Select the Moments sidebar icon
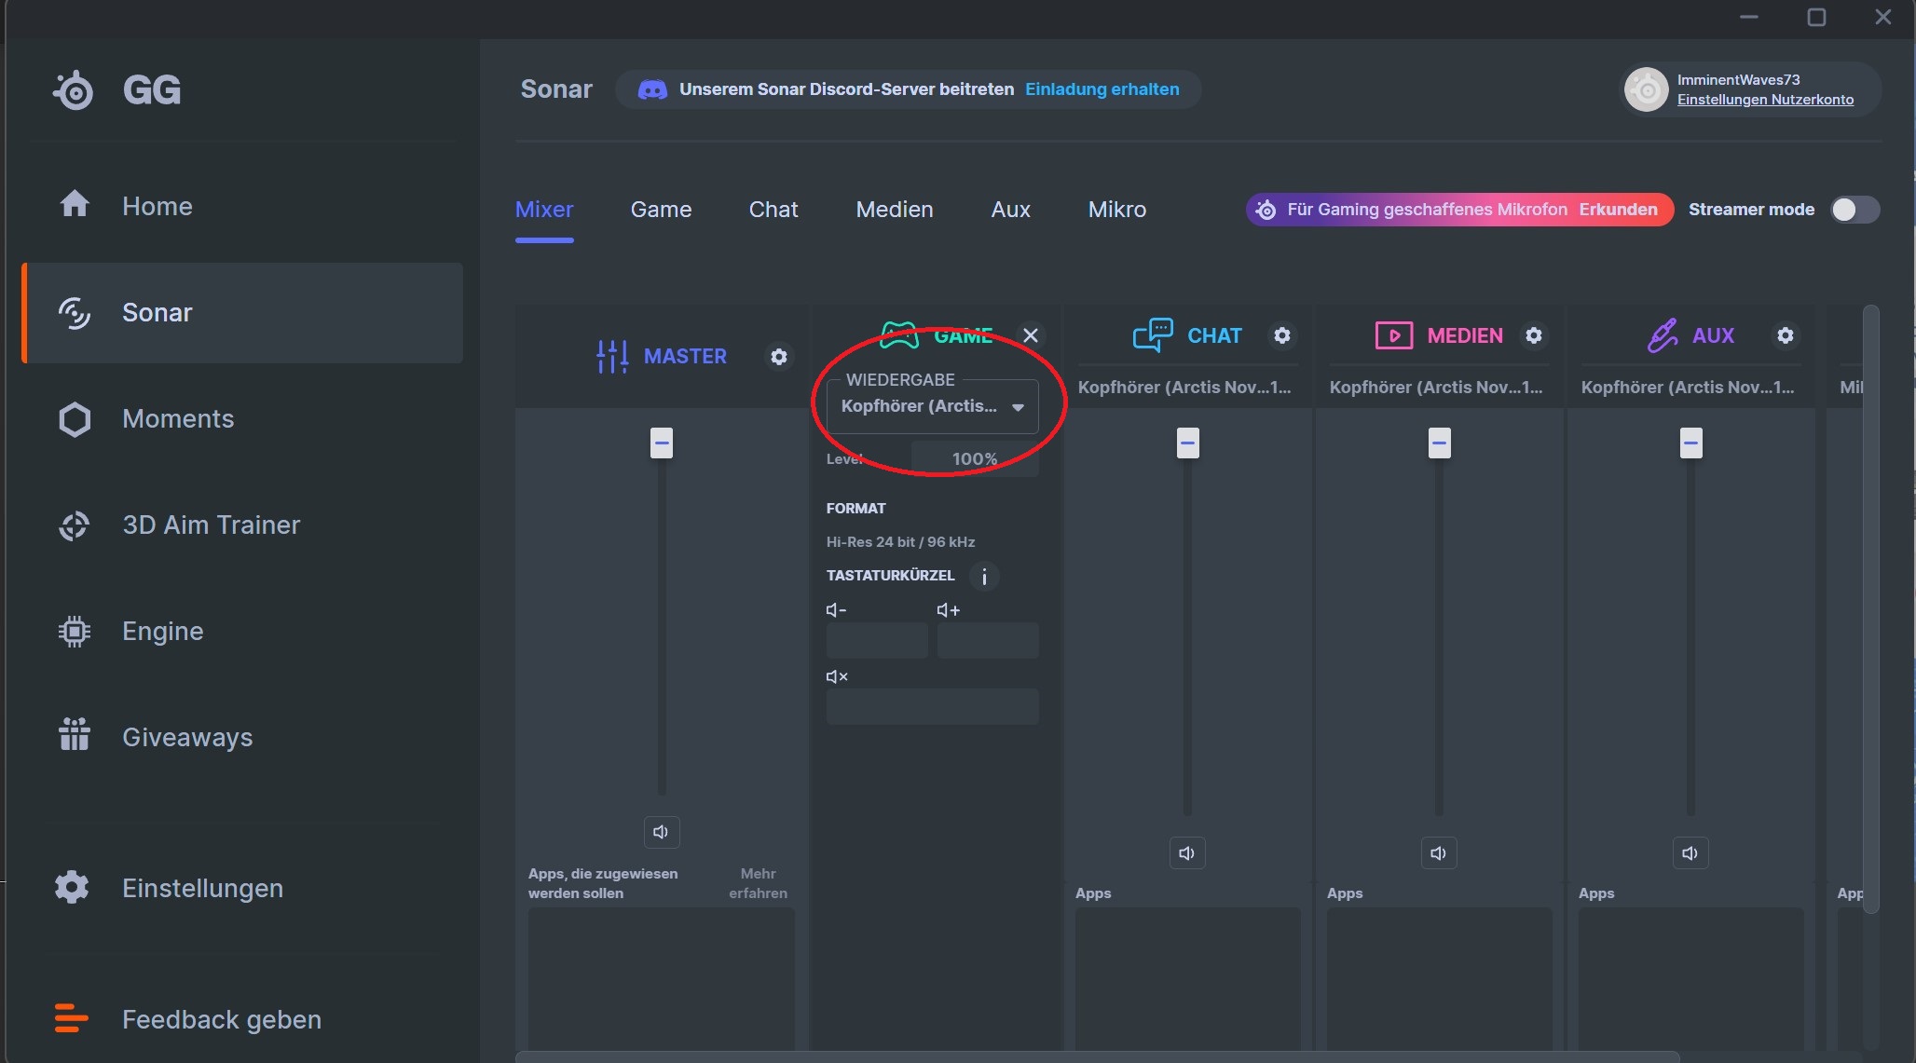 tap(75, 419)
